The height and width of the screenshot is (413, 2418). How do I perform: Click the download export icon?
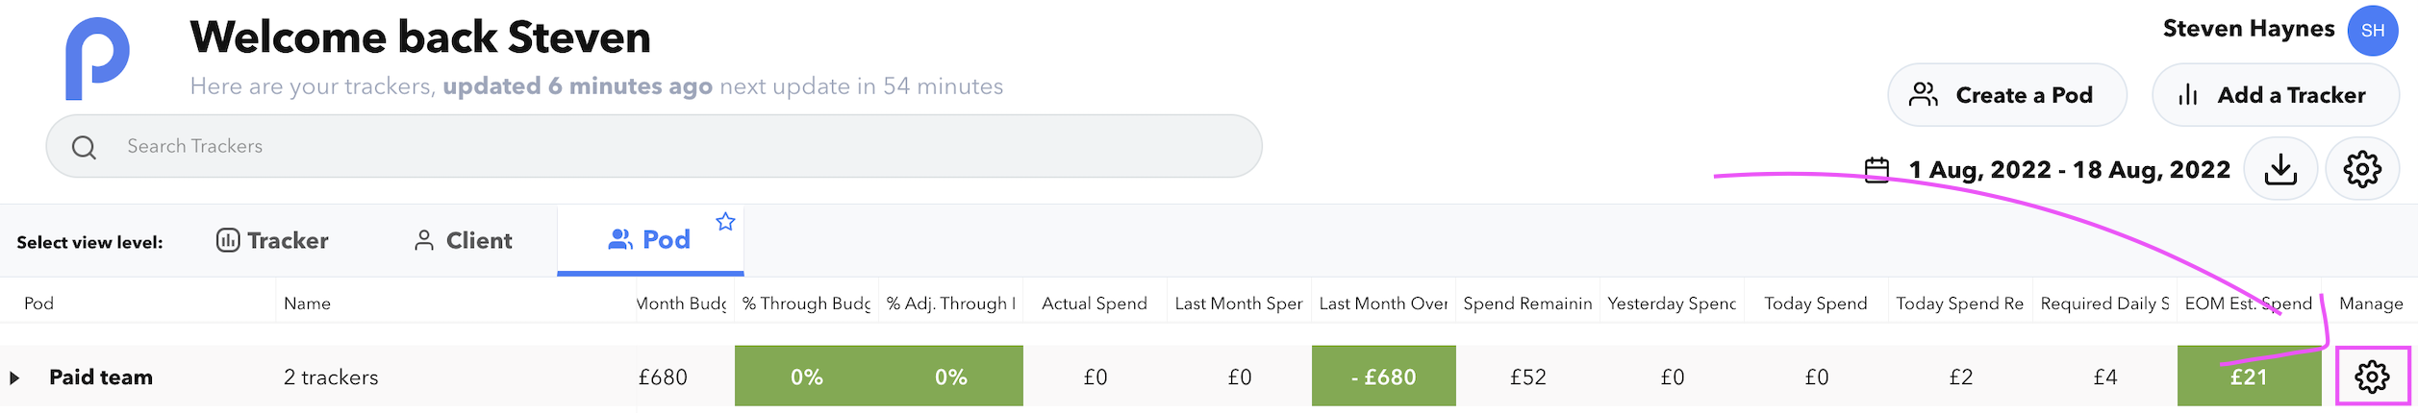coord(2279,169)
